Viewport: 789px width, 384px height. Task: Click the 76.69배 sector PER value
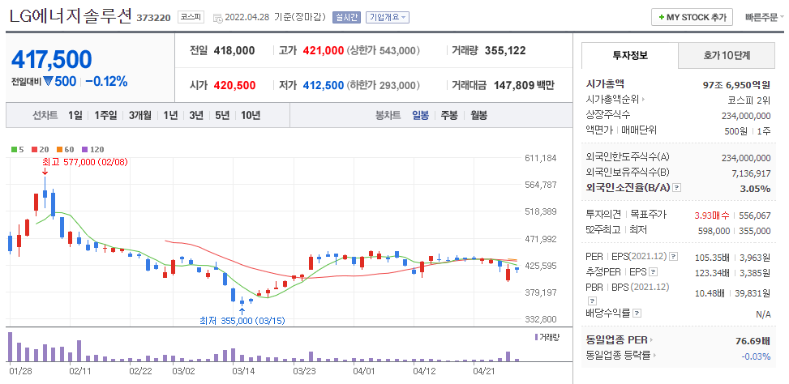(x=753, y=341)
